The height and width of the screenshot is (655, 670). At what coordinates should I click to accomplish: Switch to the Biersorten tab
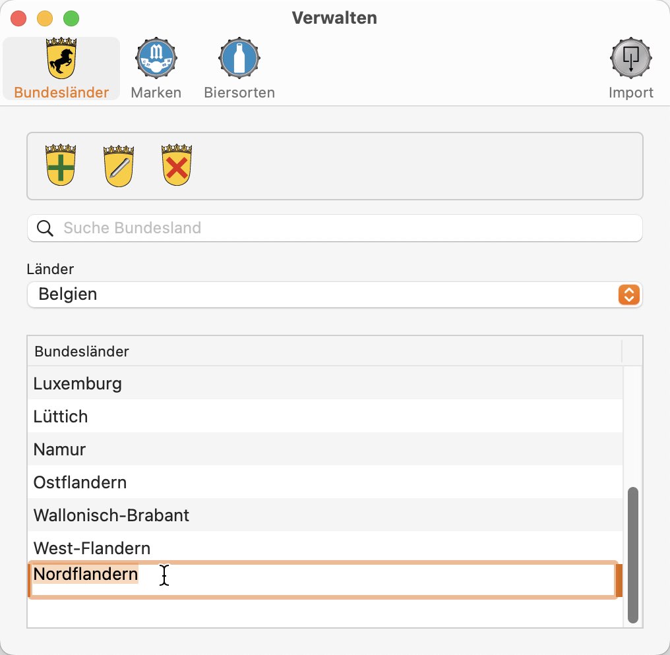tap(239, 69)
